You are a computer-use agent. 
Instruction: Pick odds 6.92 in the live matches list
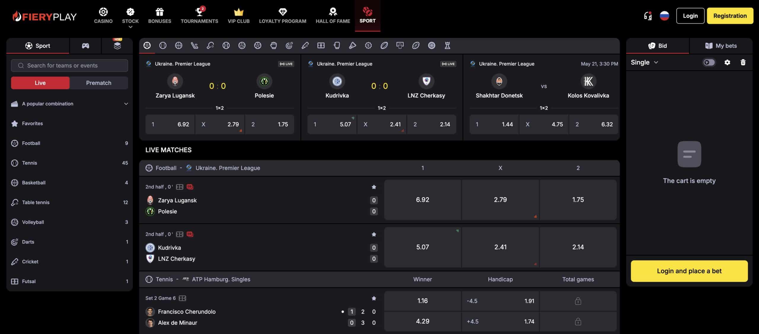(422, 200)
